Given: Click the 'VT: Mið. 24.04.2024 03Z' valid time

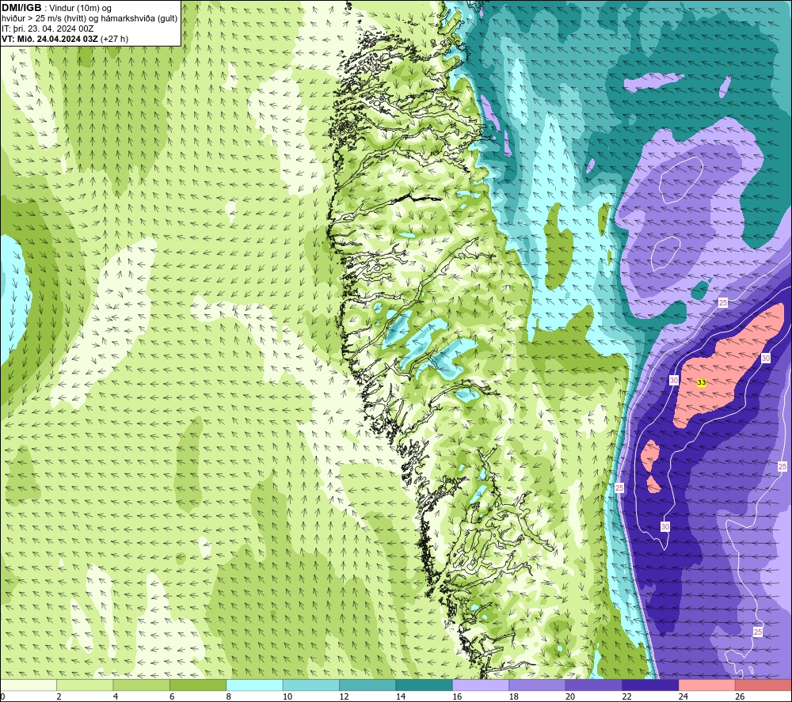Looking at the screenshot, I should 50,39.
